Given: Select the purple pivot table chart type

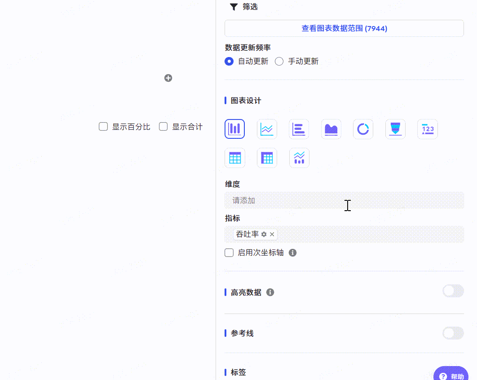Looking at the screenshot, I should 267,158.
